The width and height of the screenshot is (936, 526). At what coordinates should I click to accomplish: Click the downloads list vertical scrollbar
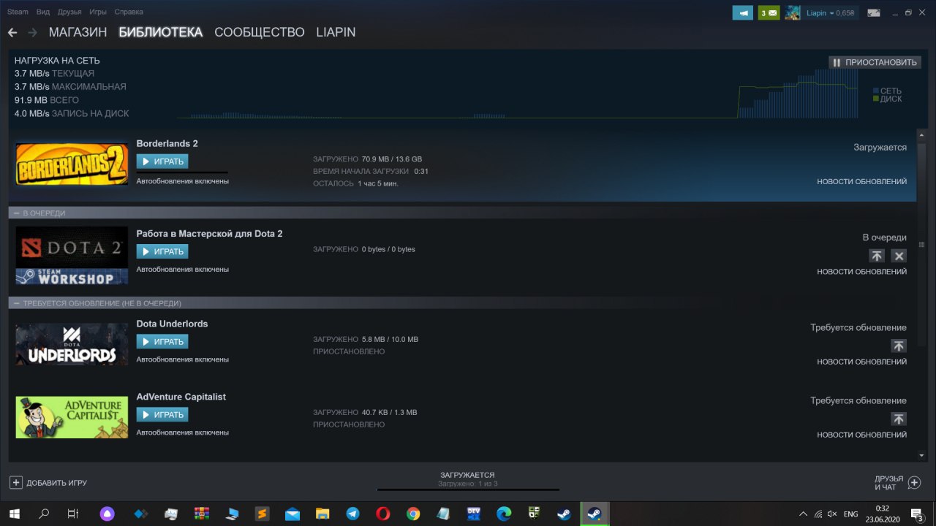coord(922,245)
